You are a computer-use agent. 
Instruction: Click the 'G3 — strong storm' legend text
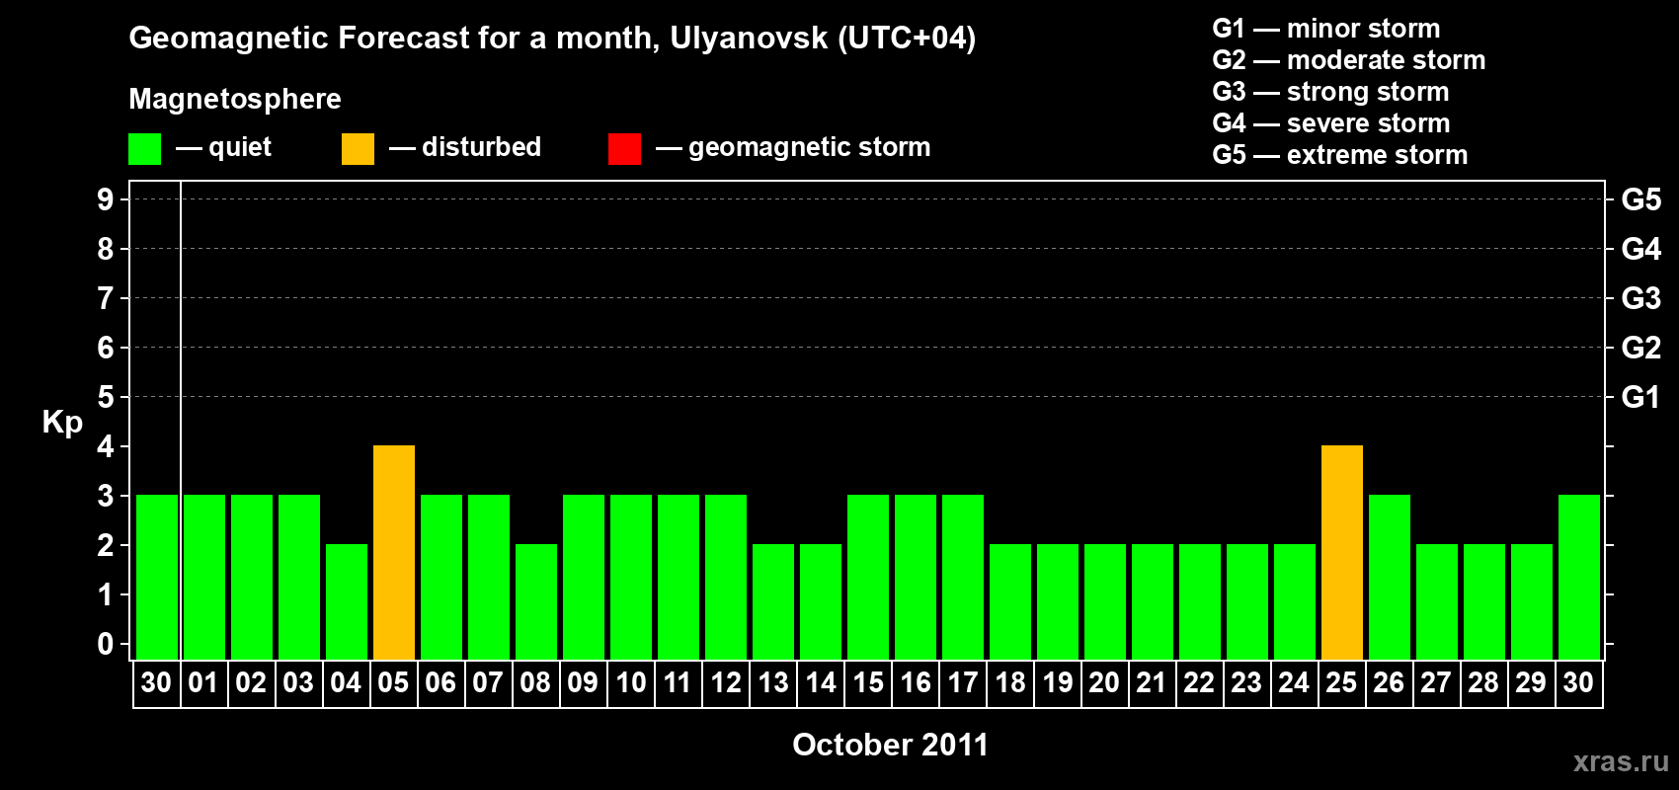click(1330, 92)
